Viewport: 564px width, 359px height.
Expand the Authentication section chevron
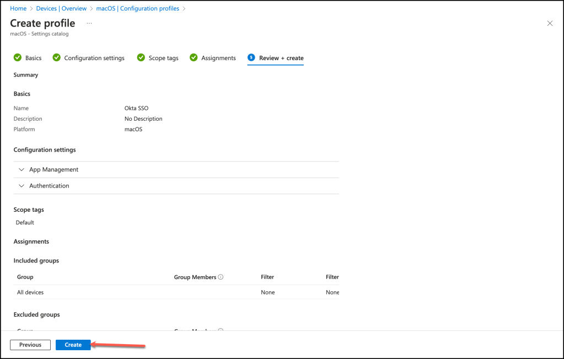[22, 186]
